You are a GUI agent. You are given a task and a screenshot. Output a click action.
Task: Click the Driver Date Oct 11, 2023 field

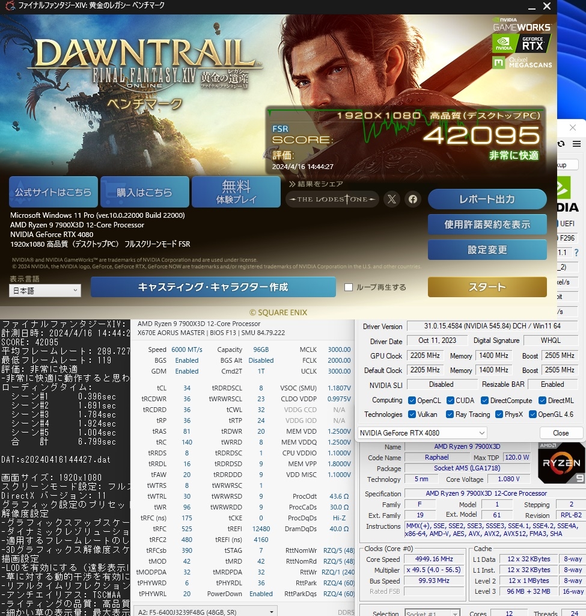[437, 340]
